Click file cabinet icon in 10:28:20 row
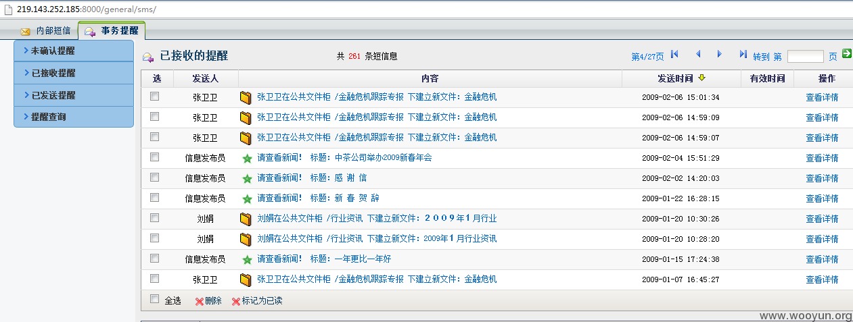The image size is (853, 322). 246,240
